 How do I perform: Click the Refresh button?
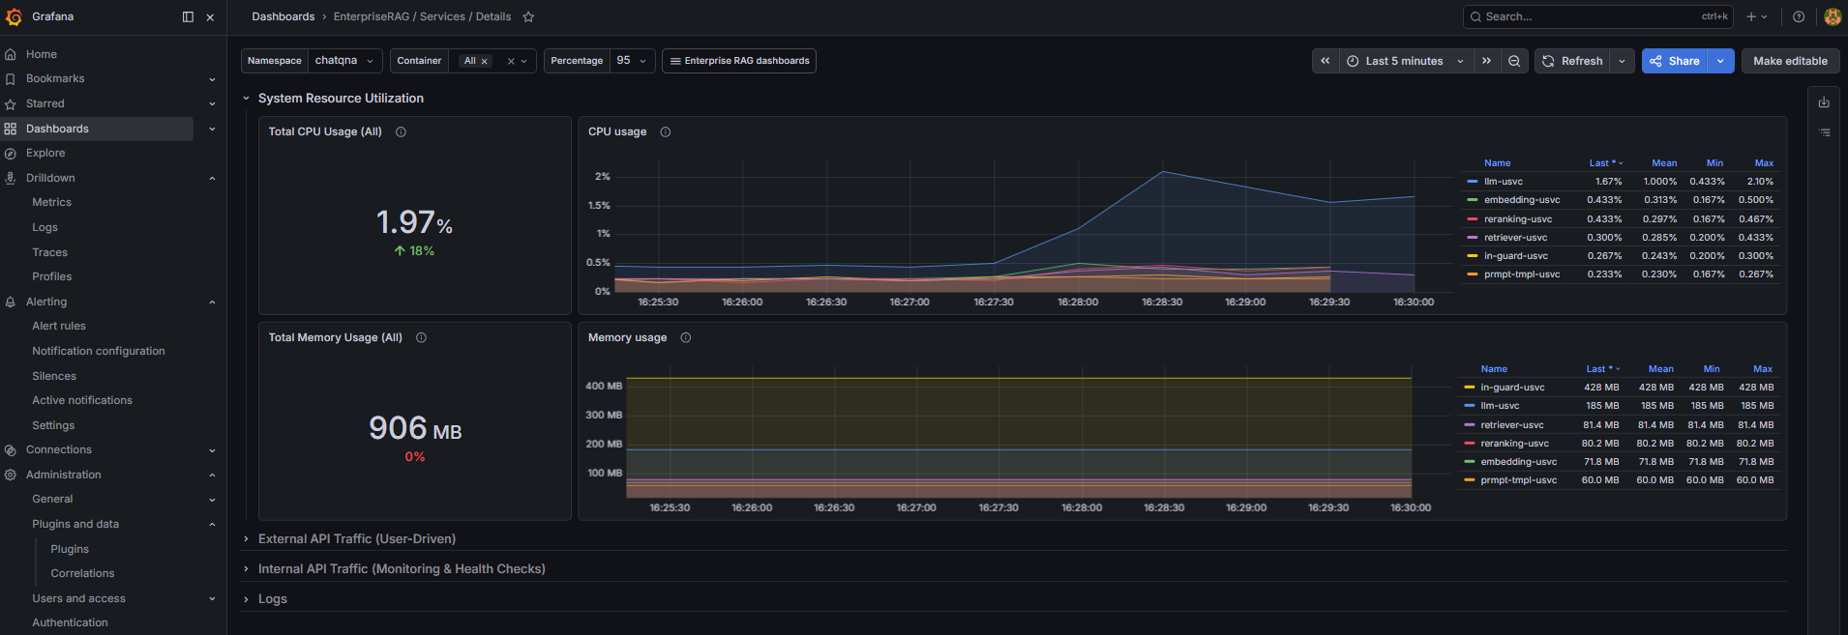(1573, 61)
